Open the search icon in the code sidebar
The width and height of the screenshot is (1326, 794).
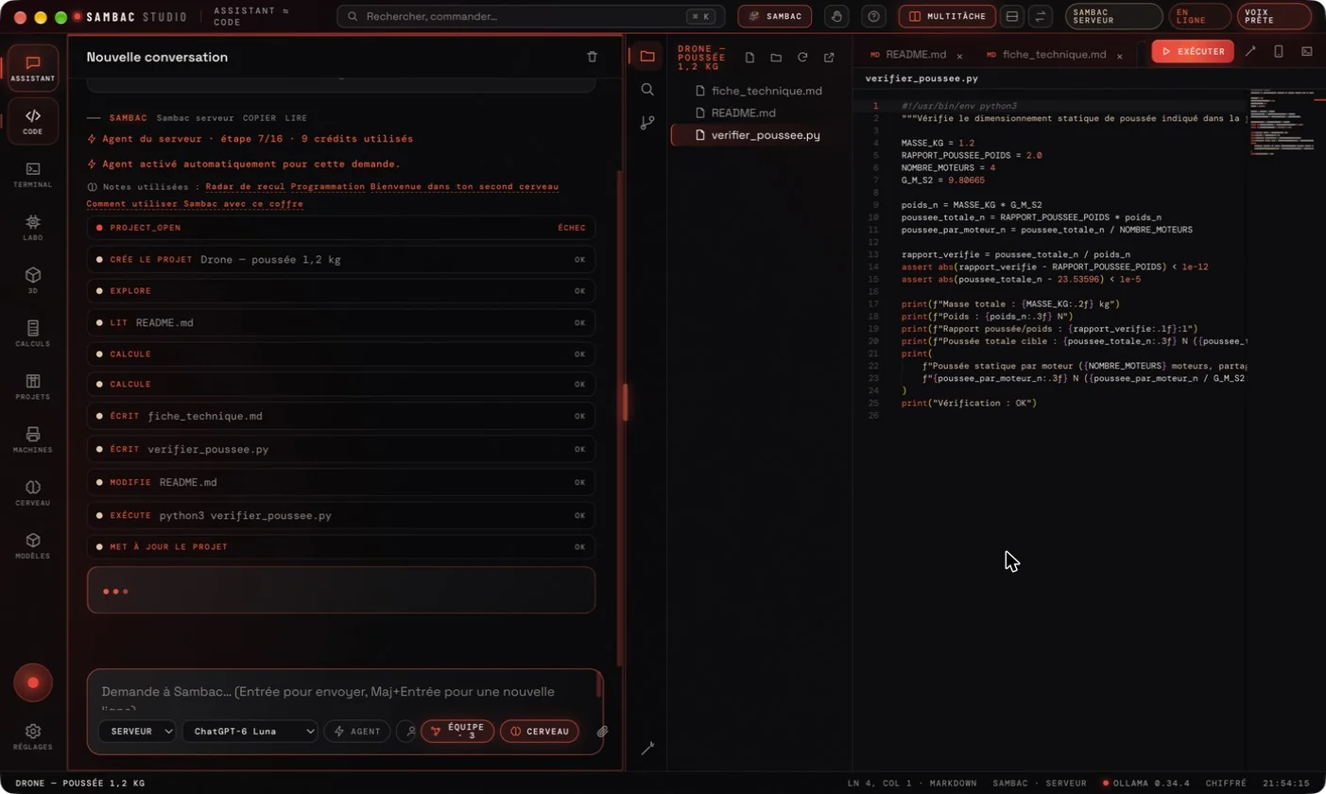[647, 89]
